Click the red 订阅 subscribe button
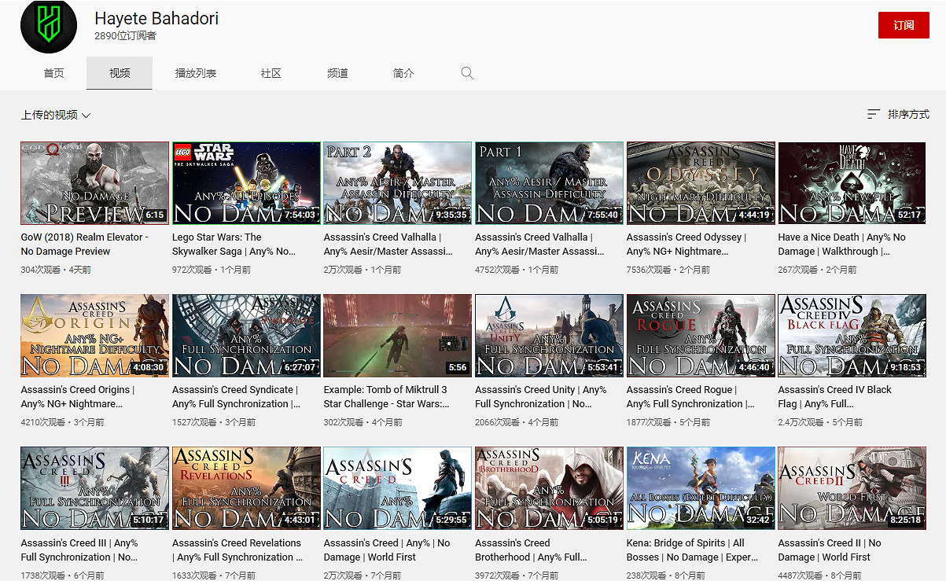 coord(903,25)
